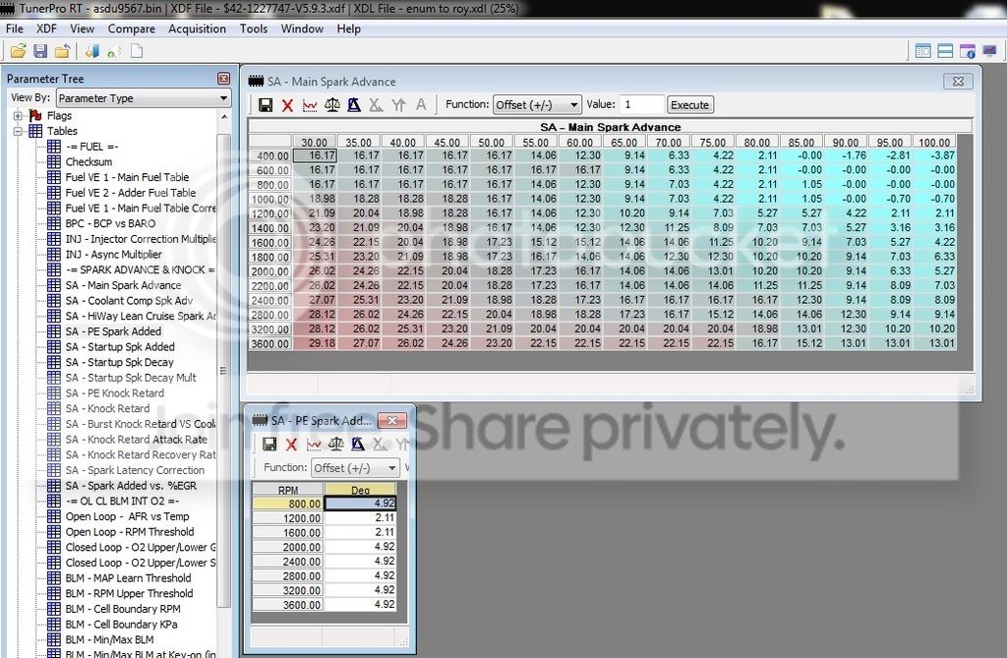Image resolution: width=1007 pixels, height=658 pixels.
Task: Click the Value input field in Main Spark Advance
Action: 641,104
